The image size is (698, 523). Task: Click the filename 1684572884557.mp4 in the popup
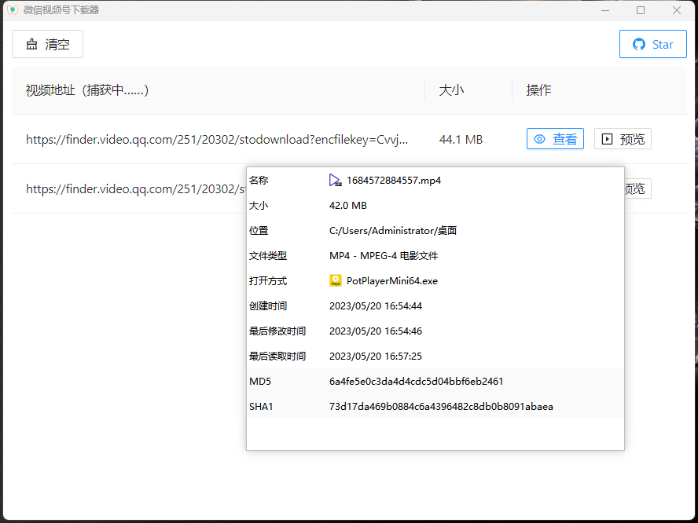coord(393,180)
